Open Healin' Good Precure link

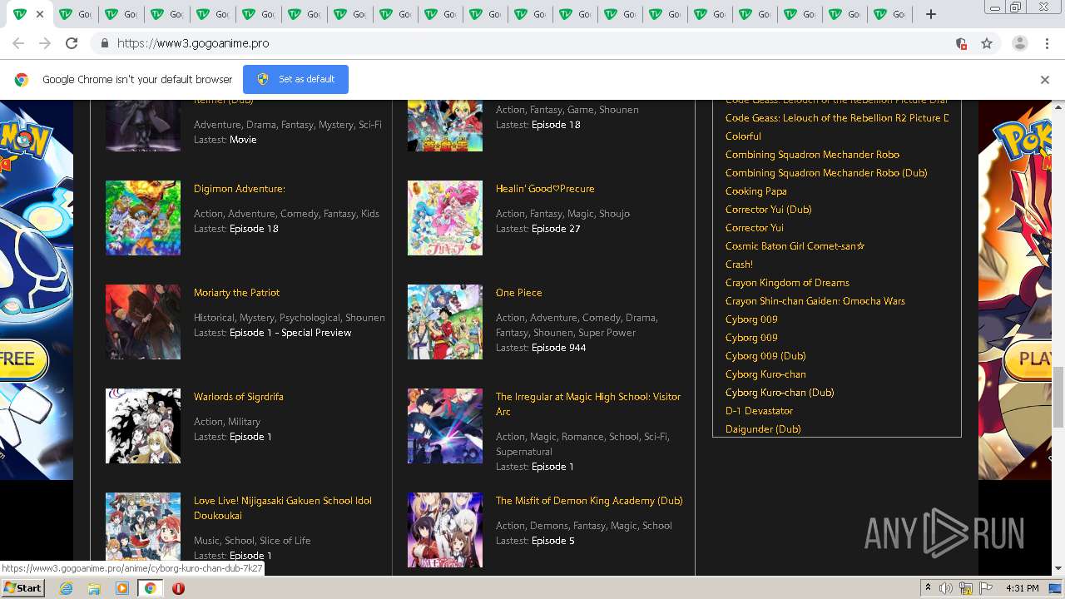pos(545,189)
